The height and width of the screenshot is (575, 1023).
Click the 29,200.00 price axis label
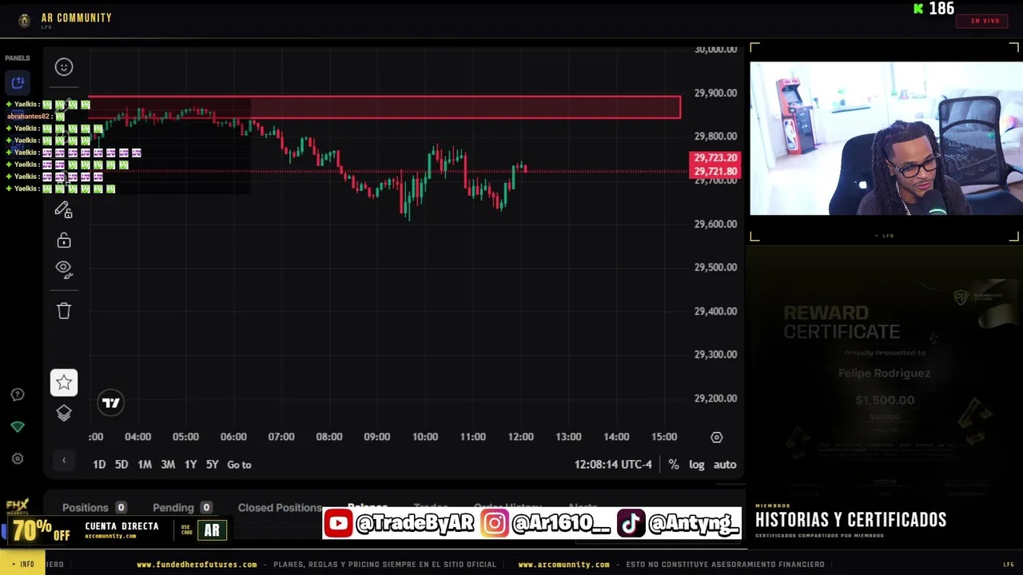(x=715, y=399)
